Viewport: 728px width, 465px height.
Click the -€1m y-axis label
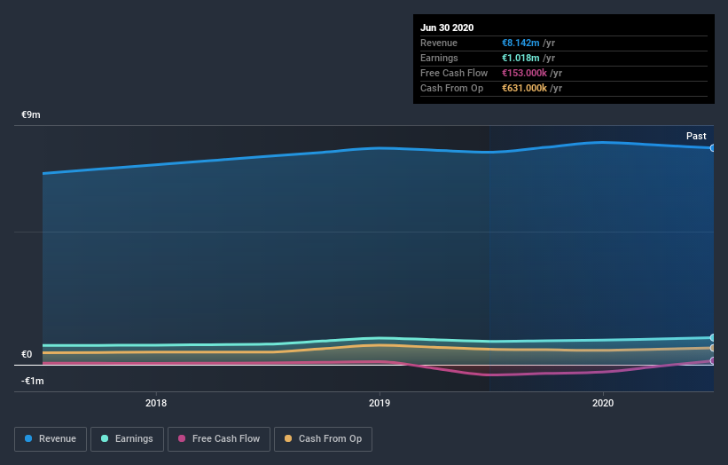point(33,381)
